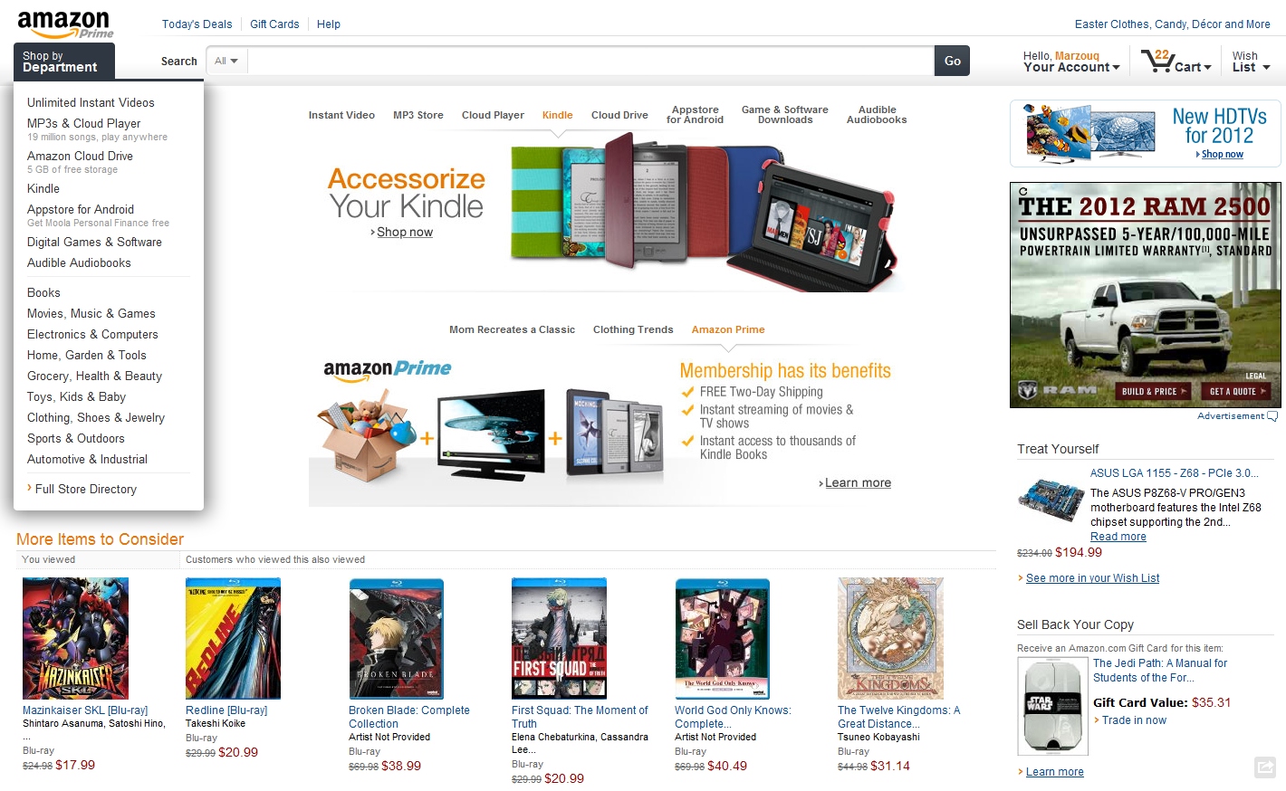Open the shopping cart icon
This screenshot has height=791, width=1286.
click(1156, 61)
